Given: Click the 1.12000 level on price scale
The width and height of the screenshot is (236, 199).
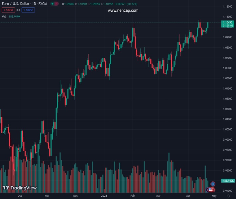Looking at the screenshot, I should pos(227,7).
